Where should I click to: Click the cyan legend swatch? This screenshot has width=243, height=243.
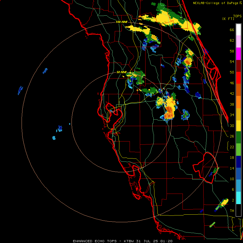tap(238, 198)
